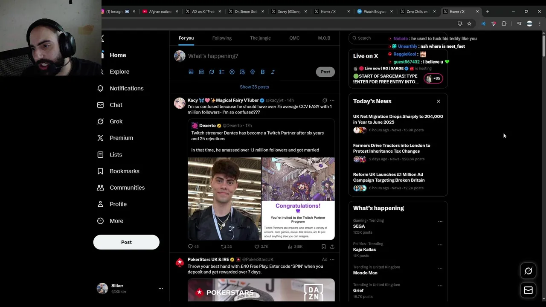Open more options for Kaja Kallas trend
This screenshot has width=546, height=307.
pos(440,245)
